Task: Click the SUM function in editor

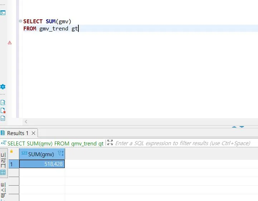Action: click(x=51, y=21)
